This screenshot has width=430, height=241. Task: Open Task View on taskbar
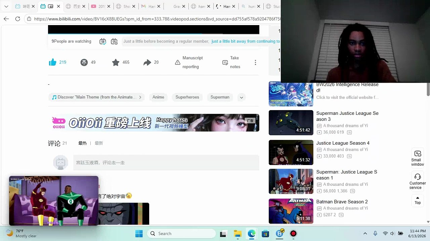(x=223, y=234)
